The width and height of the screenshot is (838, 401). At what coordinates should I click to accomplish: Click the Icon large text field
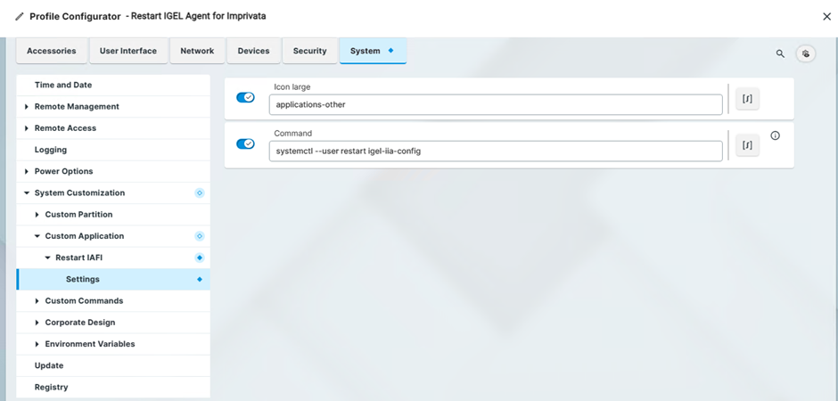(495, 104)
